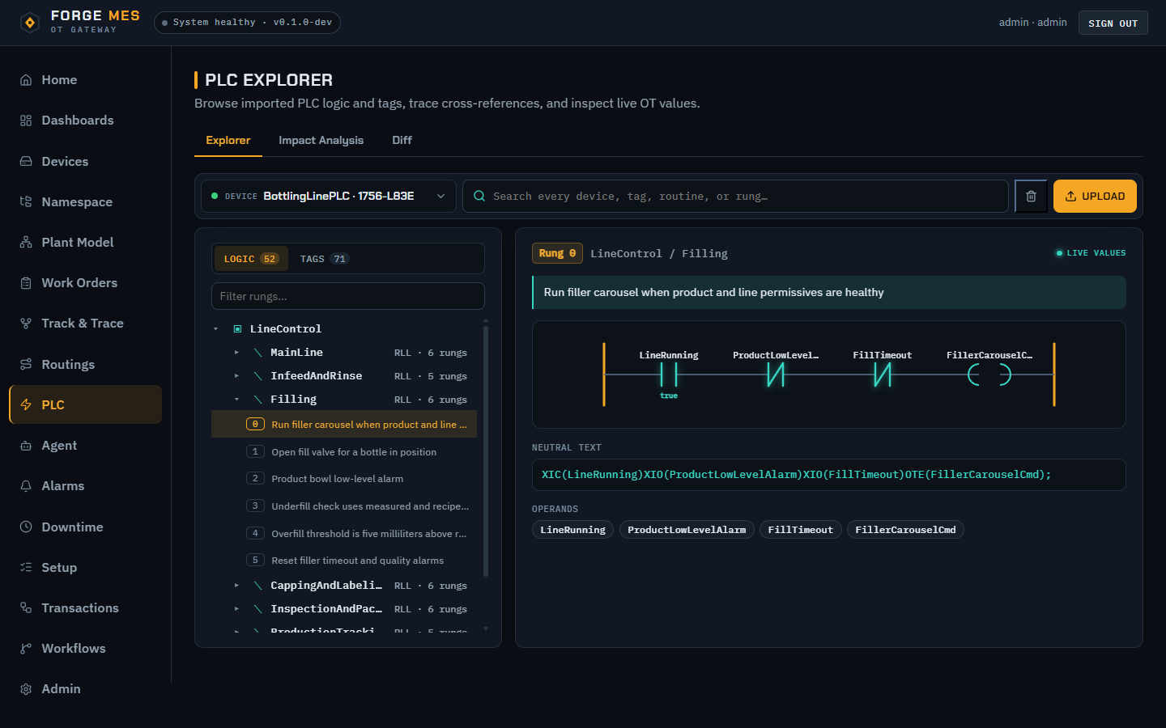Select rung 0 Run filler carousel
The width and height of the screenshot is (1166, 728).
click(x=344, y=425)
